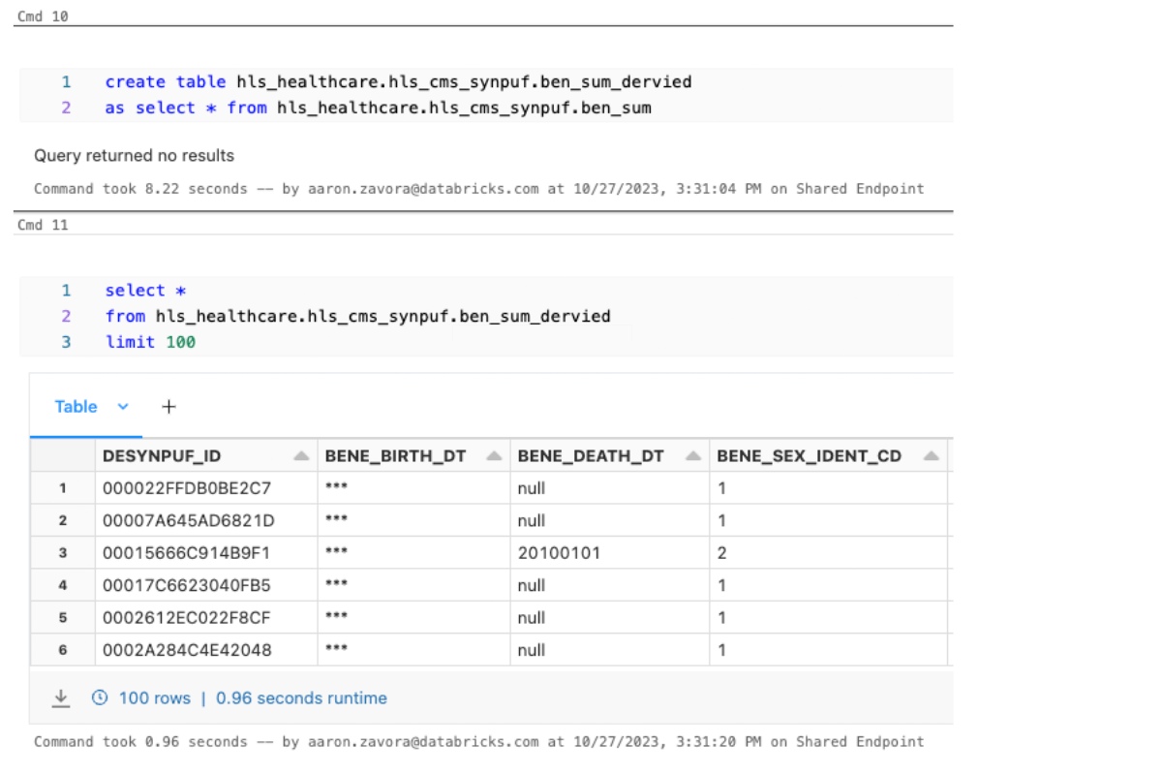Screen dimensions: 1162x775
Task: Click the BENE_DEATH_DT cell showing 20100101
Action: pyautogui.click(x=559, y=553)
